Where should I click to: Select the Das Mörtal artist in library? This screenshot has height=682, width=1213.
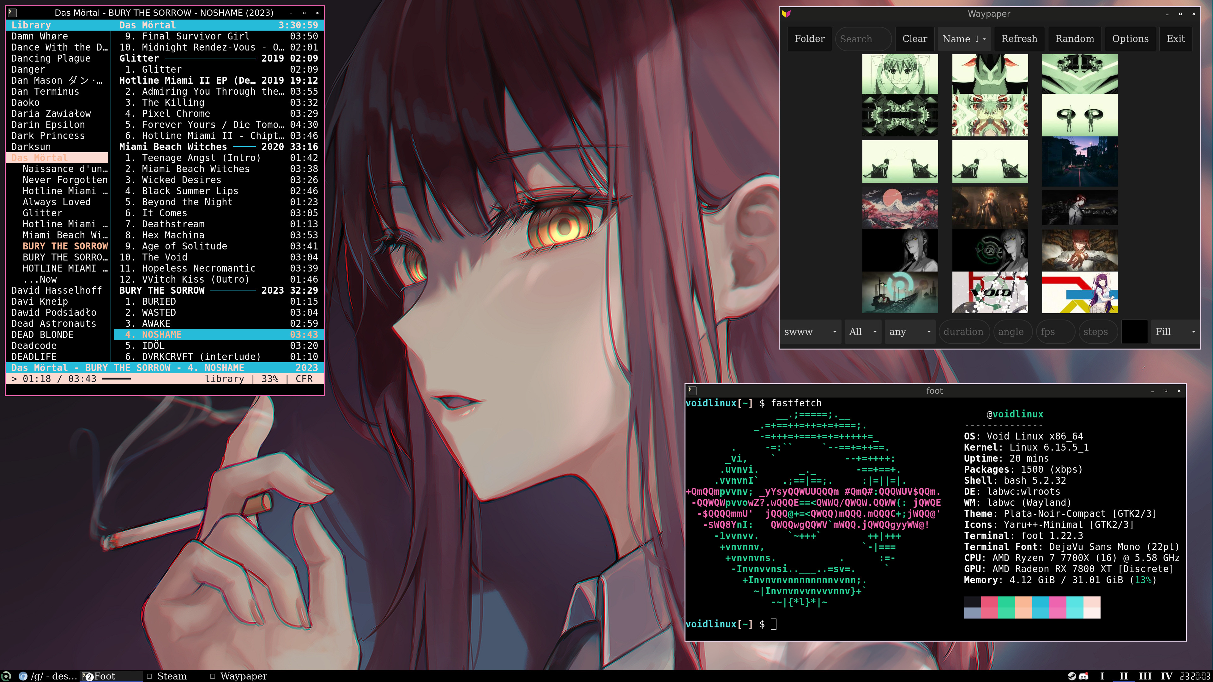(57, 158)
